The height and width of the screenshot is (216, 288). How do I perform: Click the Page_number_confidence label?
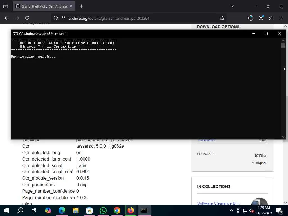[48, 191]
